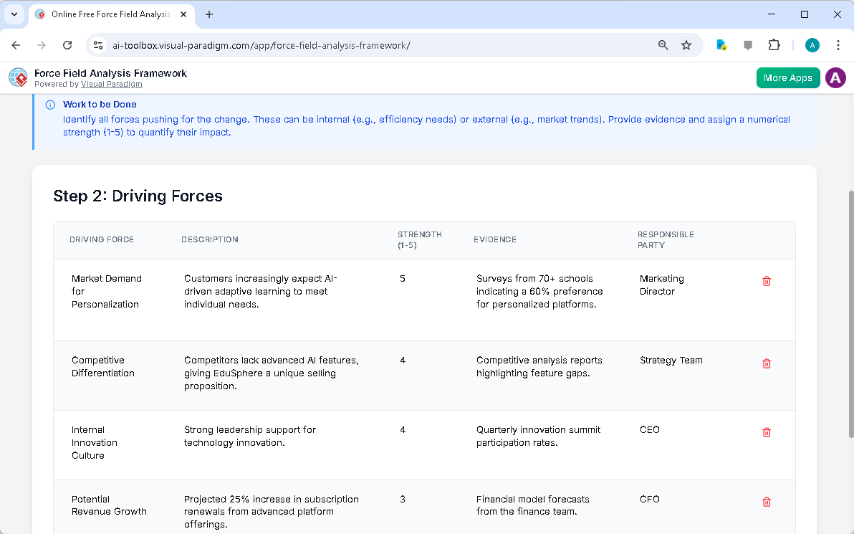Viewport: 854px width, 534px height.
Task: Delete the Competitive Differentiation driving force
Action: tap(766, 363)
